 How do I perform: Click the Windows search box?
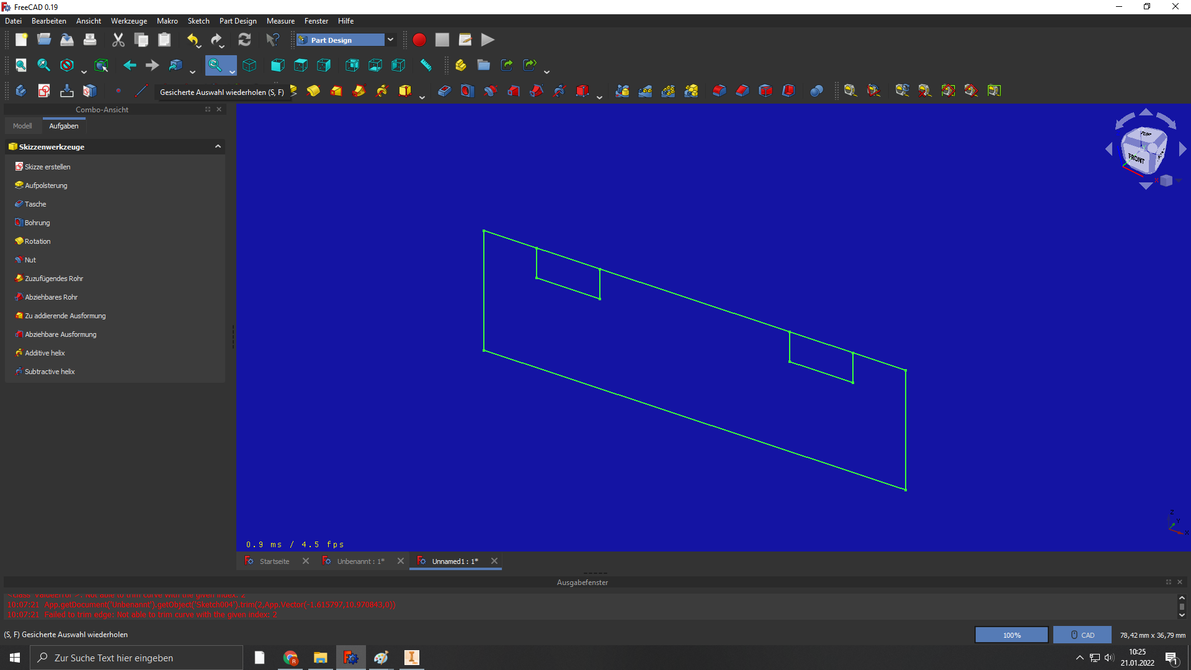(136, 658)
